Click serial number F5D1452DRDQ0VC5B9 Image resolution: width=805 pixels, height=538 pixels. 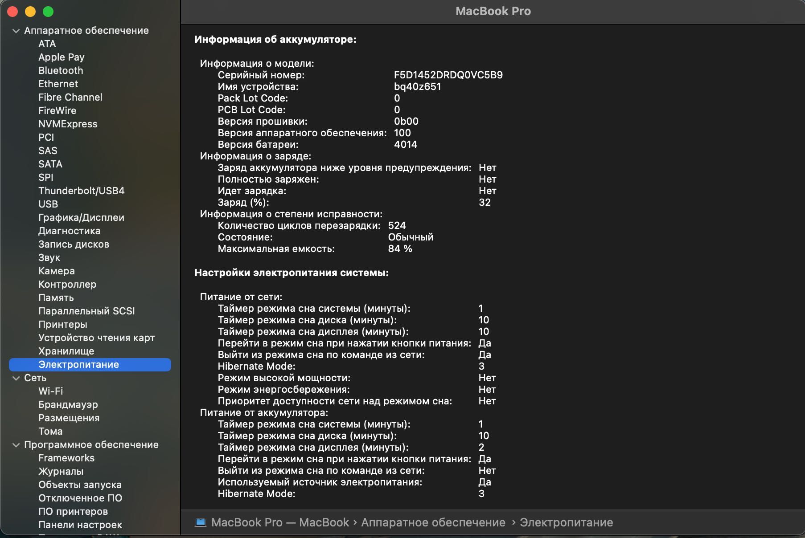tap(448, 75)
